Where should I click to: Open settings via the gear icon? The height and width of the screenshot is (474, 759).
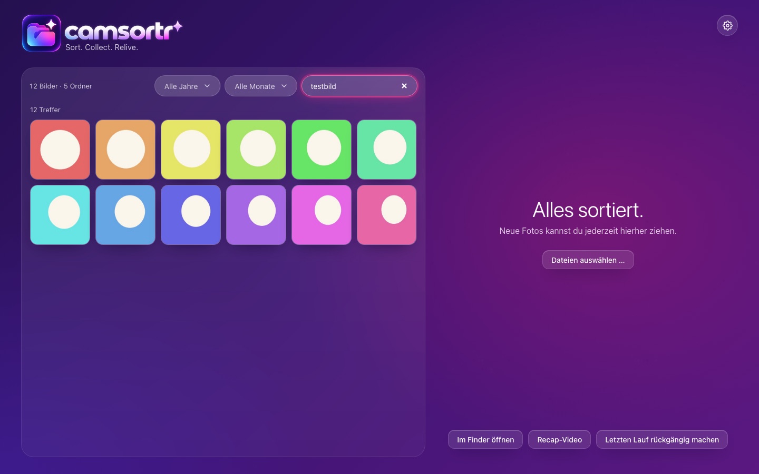click(727, 25)
